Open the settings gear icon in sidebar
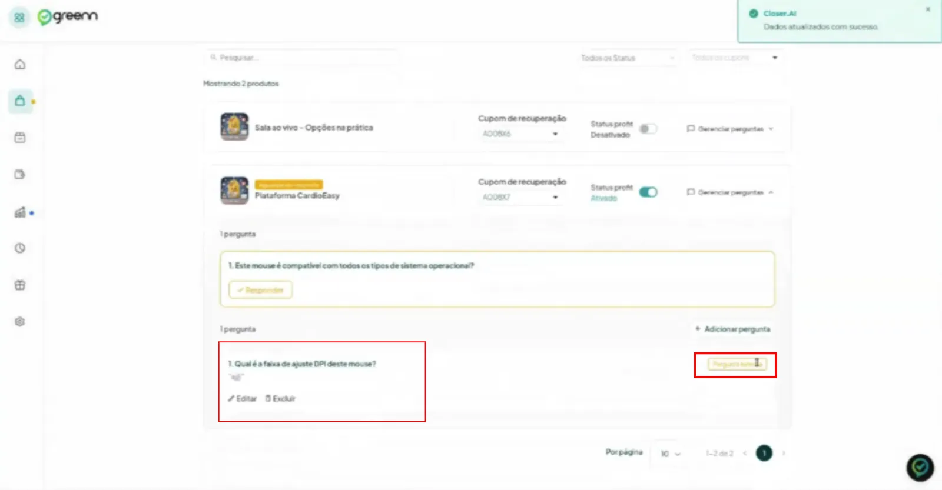 coord(20,322)
